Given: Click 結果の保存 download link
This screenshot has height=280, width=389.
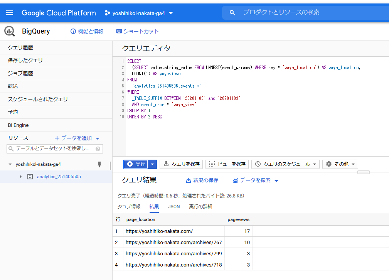Looking at the screenshot, I should (x=202, y=180).
